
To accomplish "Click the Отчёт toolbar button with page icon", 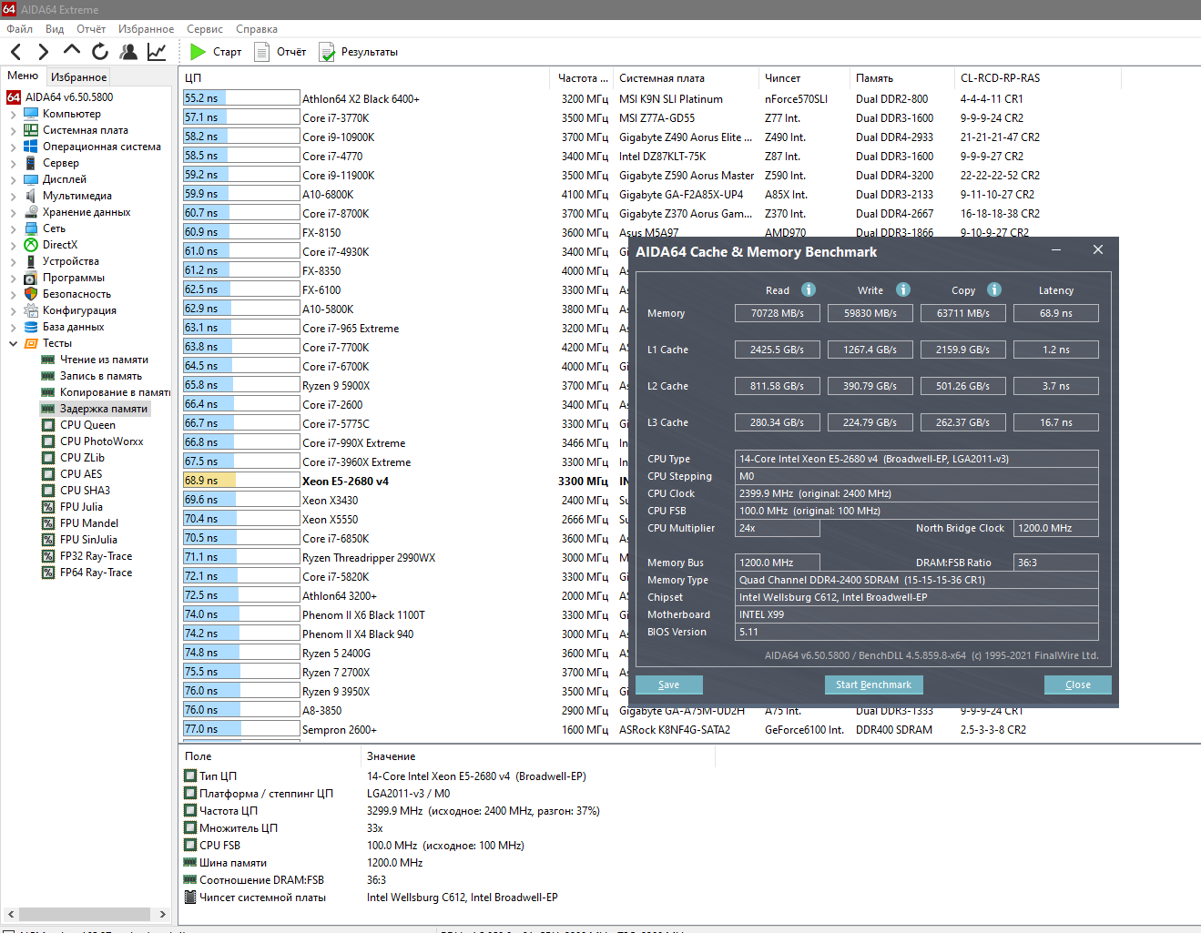I will click(280, 52).
